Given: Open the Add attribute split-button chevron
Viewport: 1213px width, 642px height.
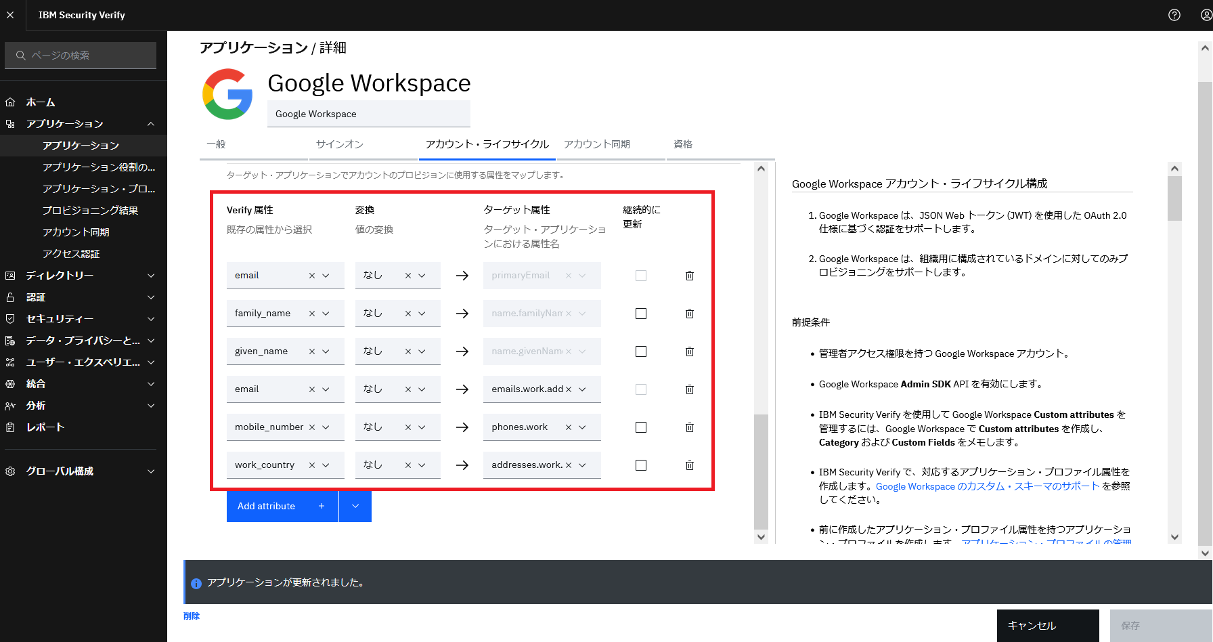Looking at the screenshot, I should click(355, 506).
